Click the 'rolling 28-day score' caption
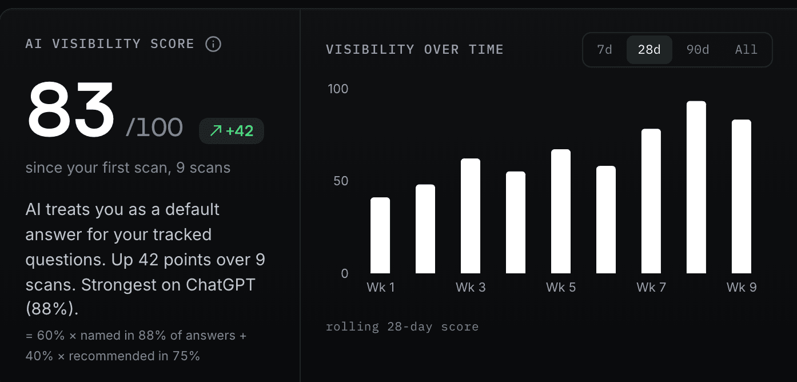This screenshot has height=382, width=797. coord(402,327)
